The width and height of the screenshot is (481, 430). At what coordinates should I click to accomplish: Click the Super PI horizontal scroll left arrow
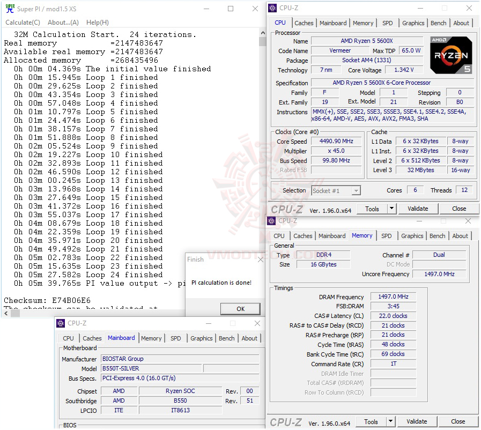(x=6, y=313)
